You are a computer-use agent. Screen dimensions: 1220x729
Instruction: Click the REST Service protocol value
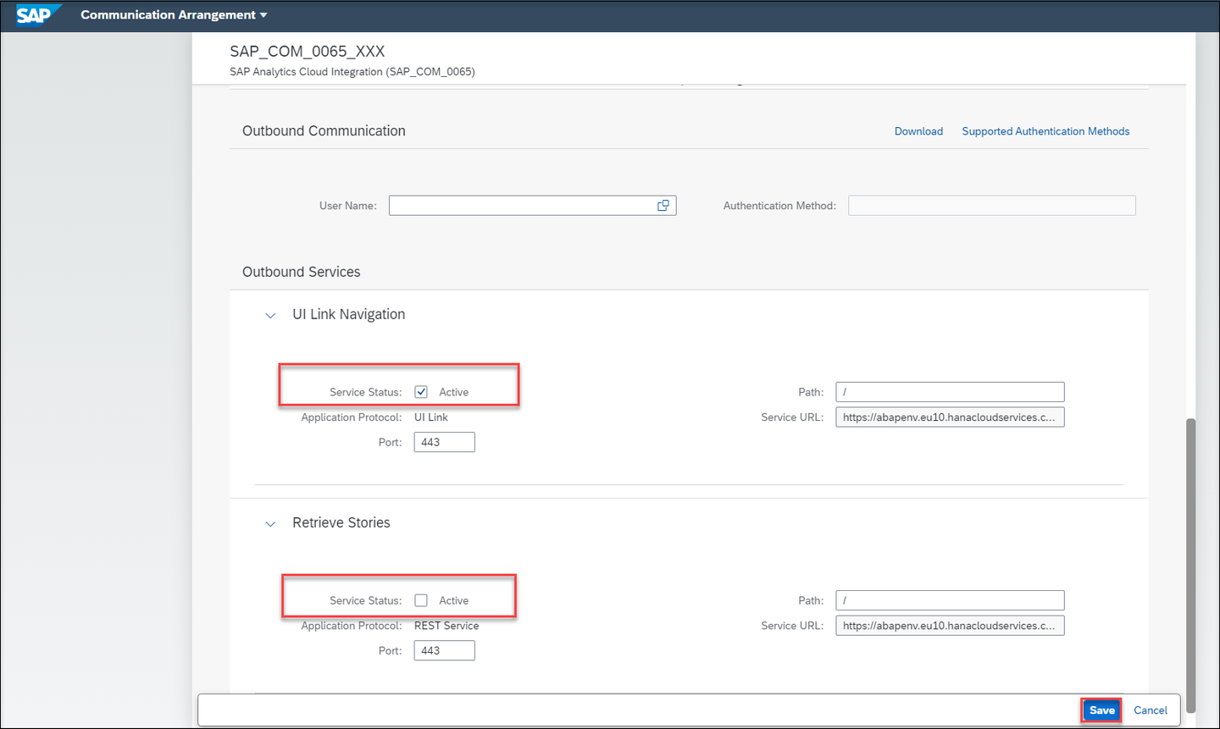(446, 626)
